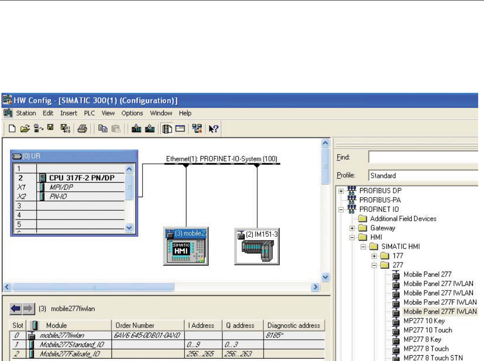Select the PN-IO row in rack
This screenshot has width=484, height=361.
point(70,196)
